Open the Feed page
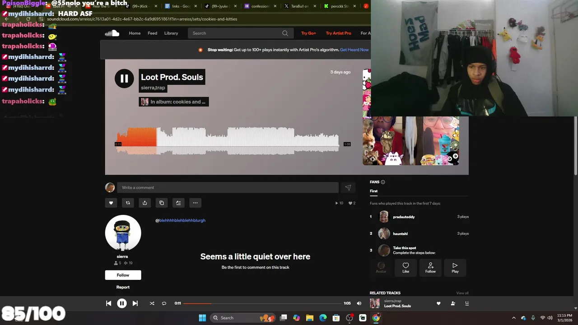Image resolution: width=578 pixels, height=325 pixels. (152, 33)
